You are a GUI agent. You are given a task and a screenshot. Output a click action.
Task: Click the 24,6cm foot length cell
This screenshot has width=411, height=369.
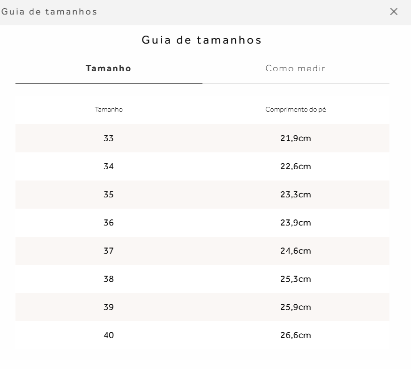point(296,251)
